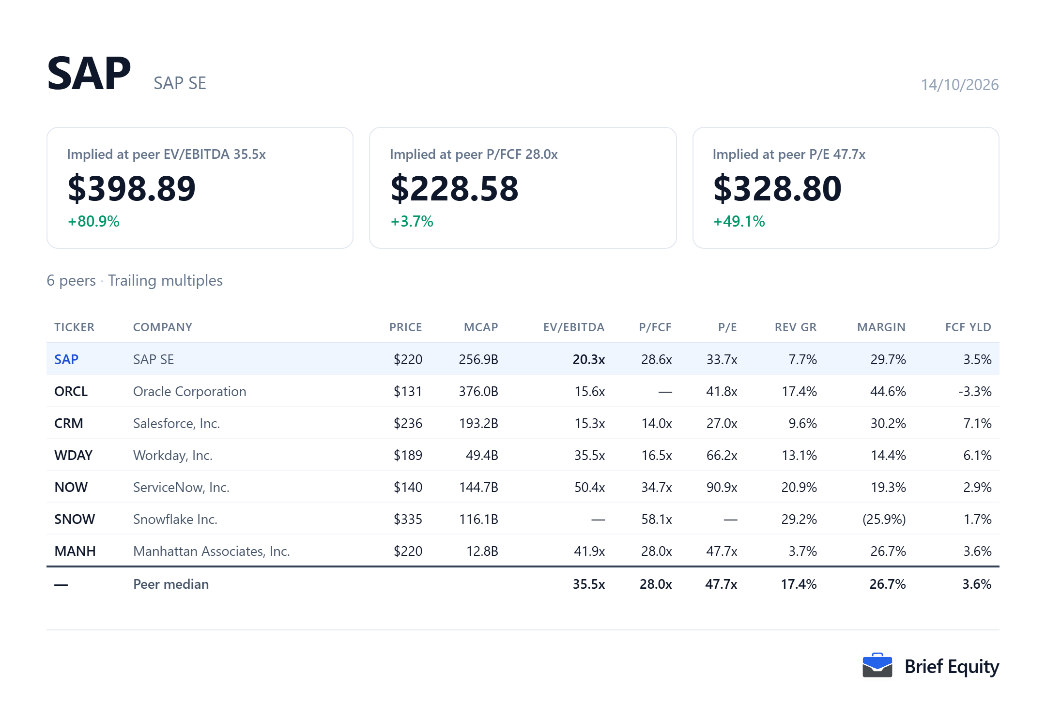Click the REV GR column header
Image resolution: width=1046 pixels, height=704 pixels.
coord(795,327)
